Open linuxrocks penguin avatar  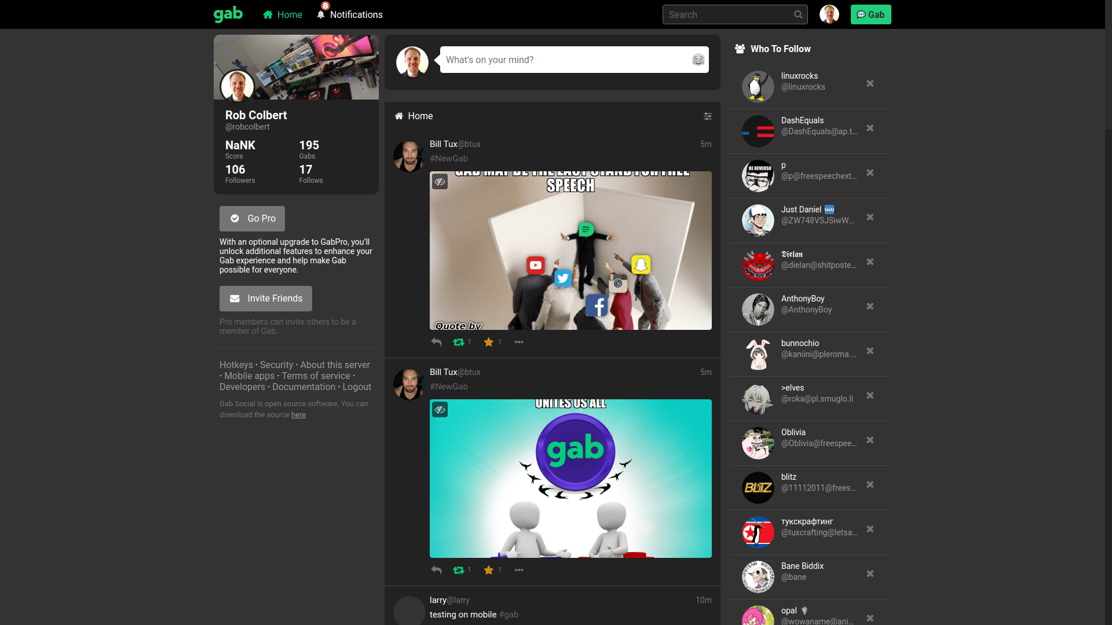[x=758, y=87]
